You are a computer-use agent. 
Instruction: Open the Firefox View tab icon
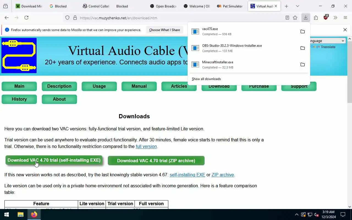[x=5, y=6]
